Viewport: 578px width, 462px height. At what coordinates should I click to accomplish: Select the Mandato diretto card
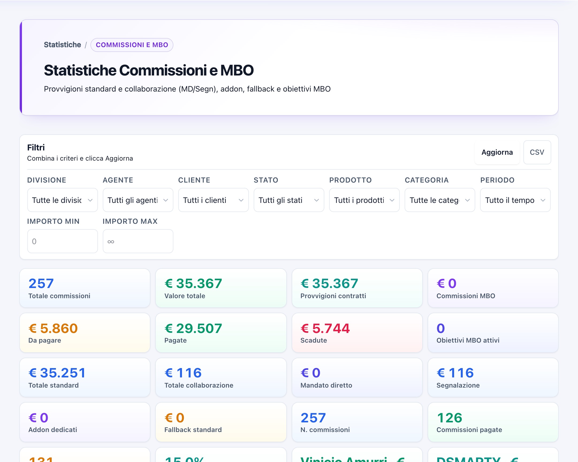coord(357,377)
